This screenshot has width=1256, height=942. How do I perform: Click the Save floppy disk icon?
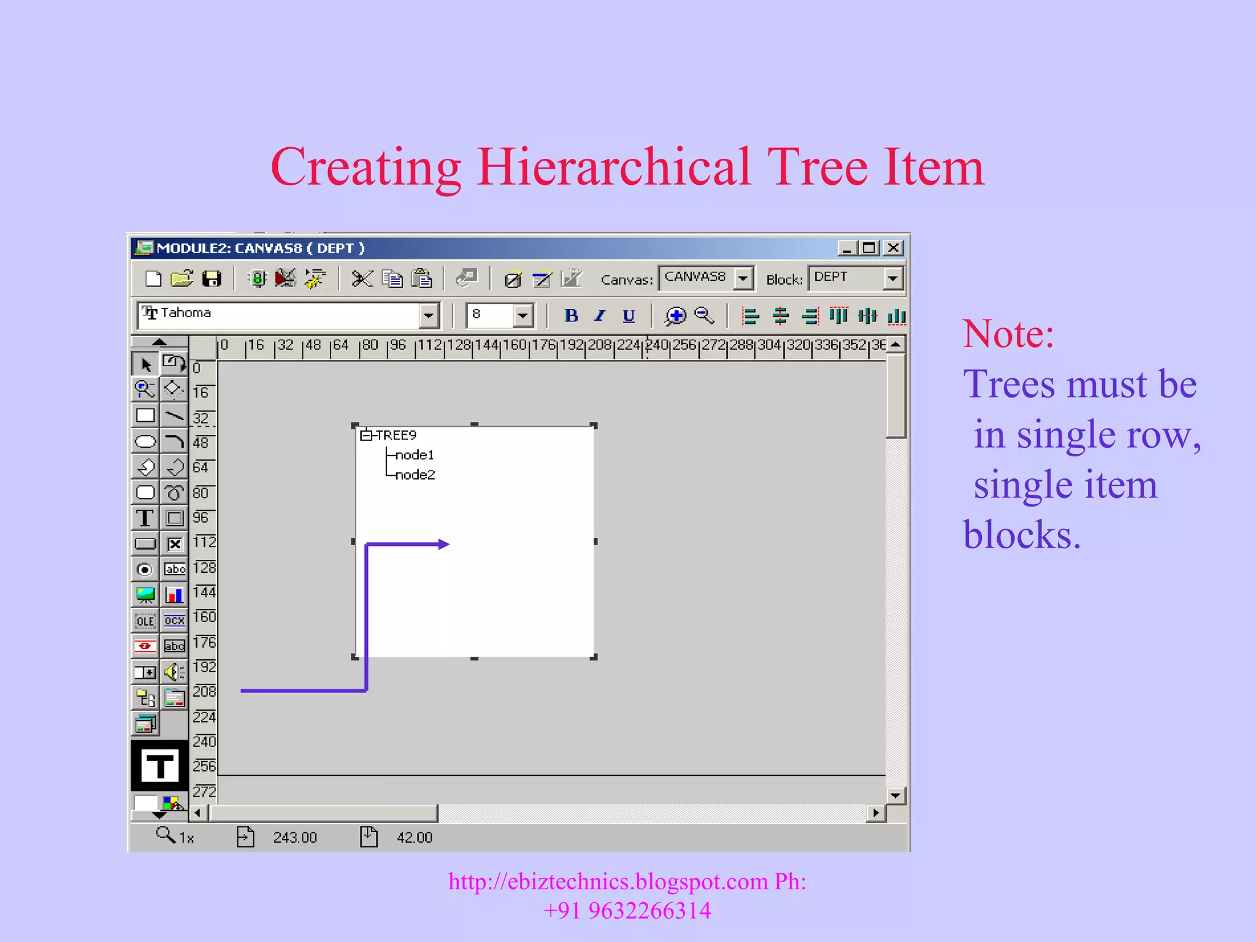click(212, 279)
